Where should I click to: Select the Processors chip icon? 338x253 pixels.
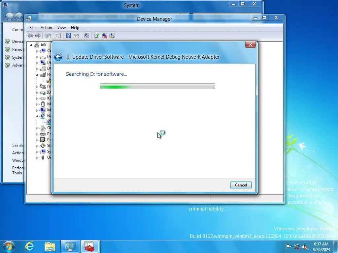[43, 140]
